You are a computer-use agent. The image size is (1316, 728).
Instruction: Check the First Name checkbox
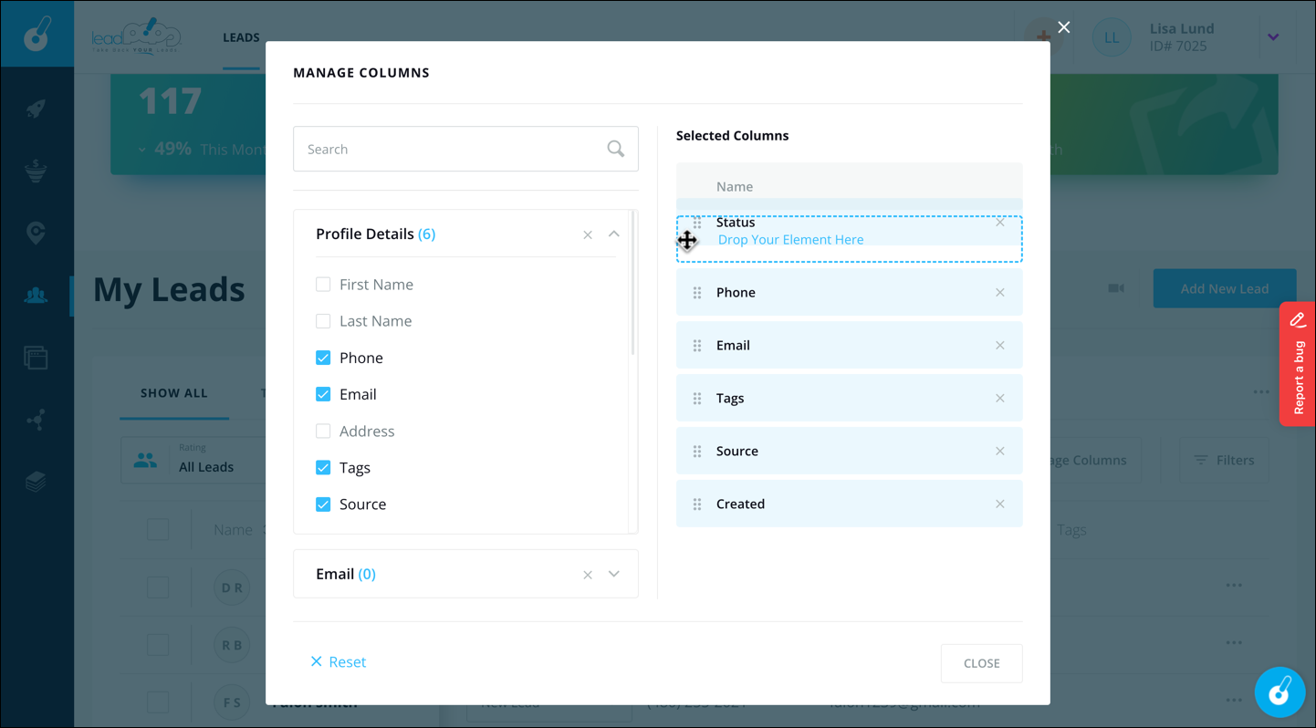(x=323, y=285)
